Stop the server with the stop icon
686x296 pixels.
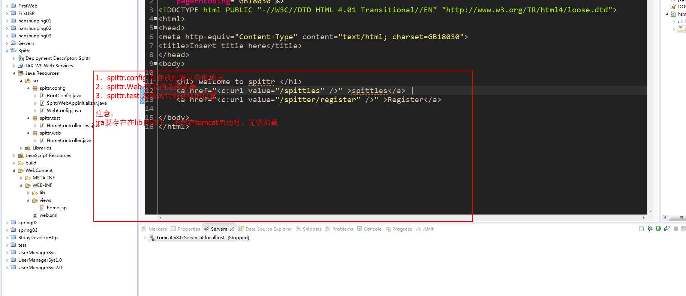[x=676, y=228]
